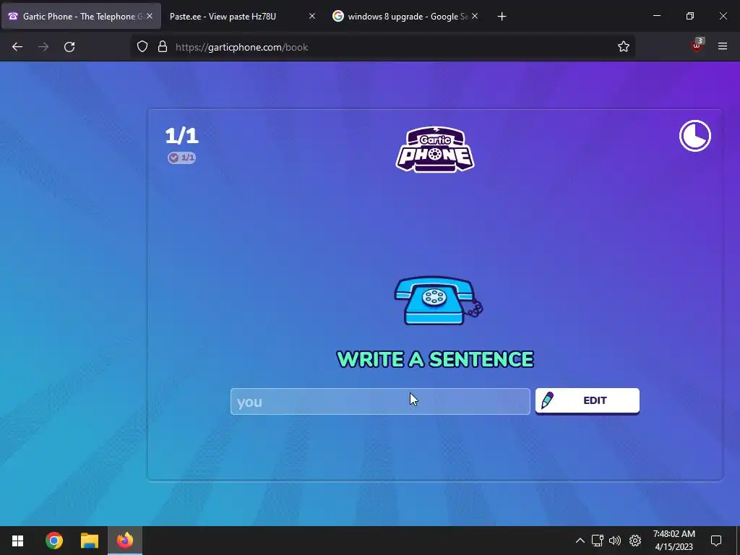This screenshot has width=740, height=555.
Task: Click the pencil icon on the EDIT button
Action: [547, 400]
